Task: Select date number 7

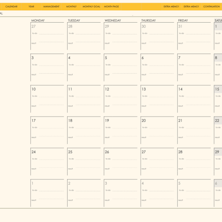Action: (x=180, y=58)
